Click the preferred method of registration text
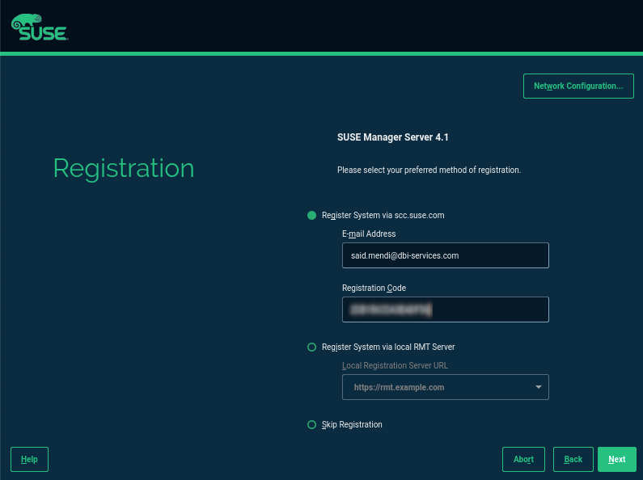This screenshot has height=480, width=643. coord(429,170)
